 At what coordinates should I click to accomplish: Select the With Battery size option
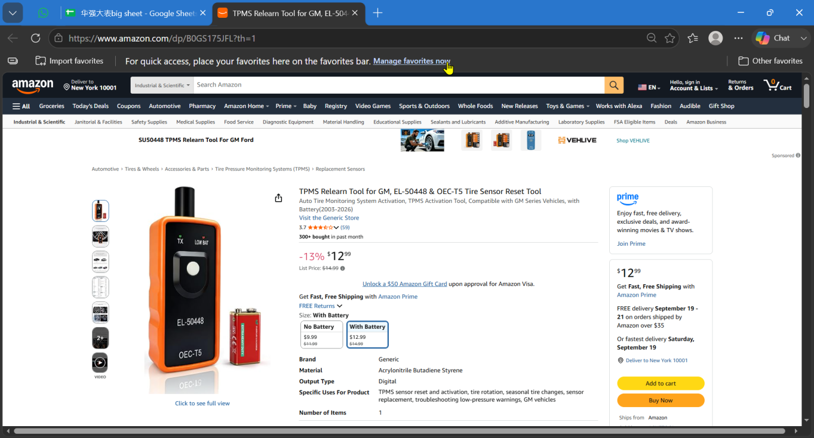[x=368, y=335]
